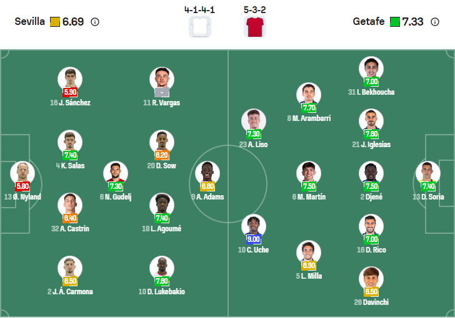Click the R. Vargas player photo
Image resolution: width=455 pixels, height=318 pixels.
pos(161,79)
